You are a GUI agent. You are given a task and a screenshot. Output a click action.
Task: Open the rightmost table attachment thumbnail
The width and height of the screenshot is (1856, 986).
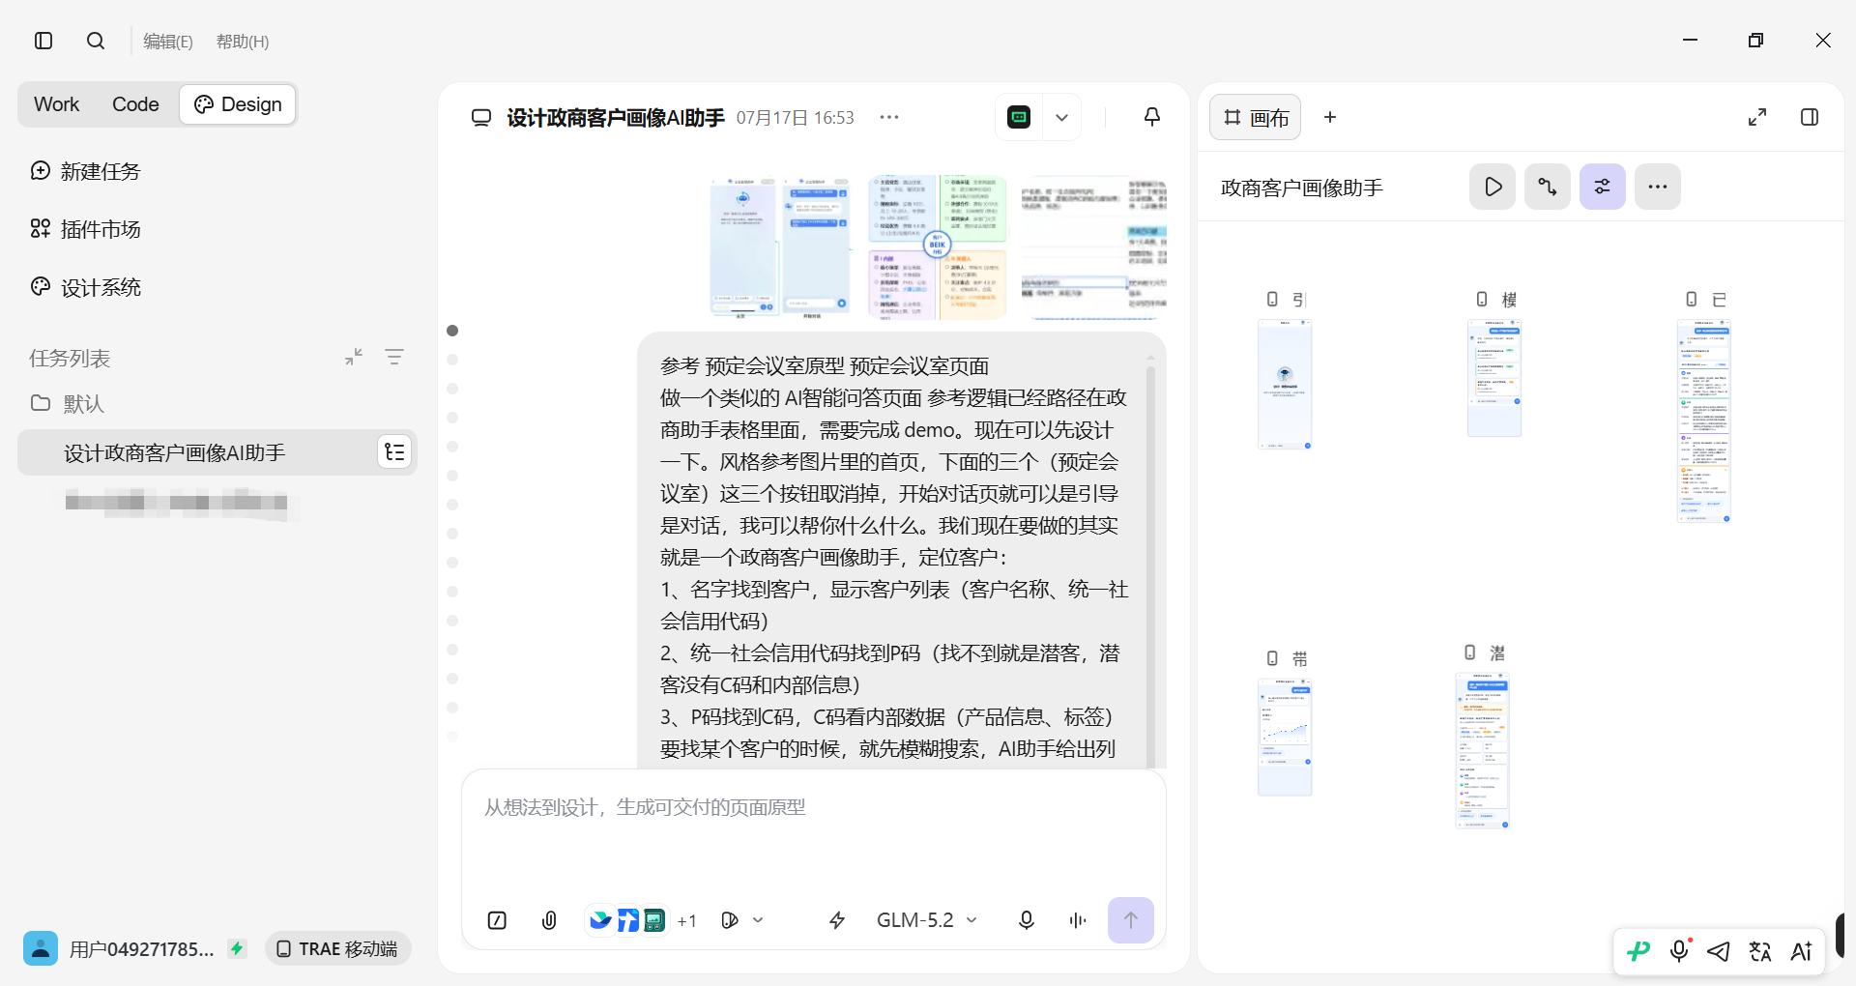(1093, 247)
